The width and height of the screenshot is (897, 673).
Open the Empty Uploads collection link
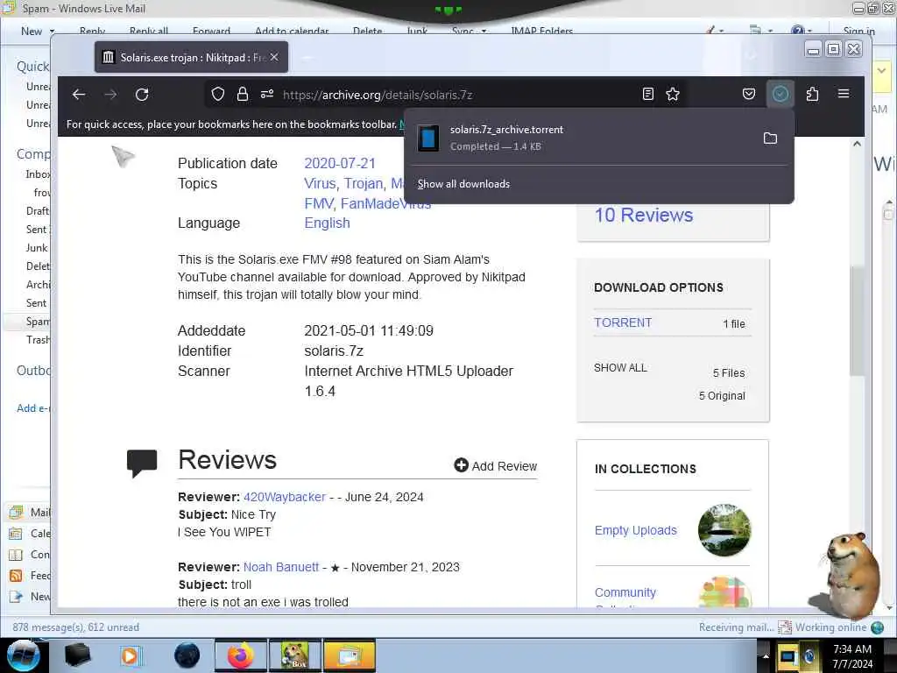(636, 530)
